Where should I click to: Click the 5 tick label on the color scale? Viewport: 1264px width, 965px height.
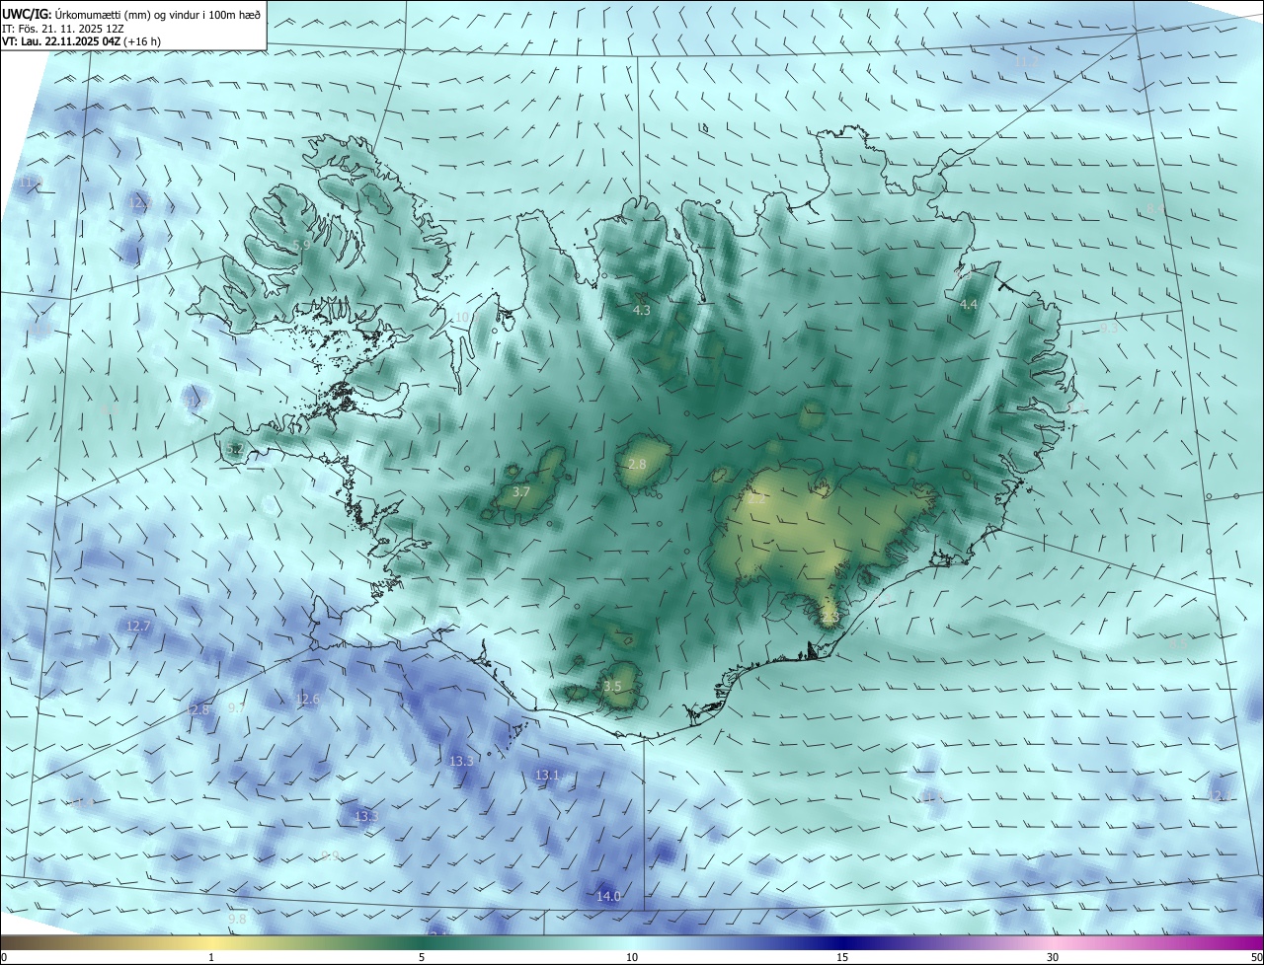pos(422,957)
